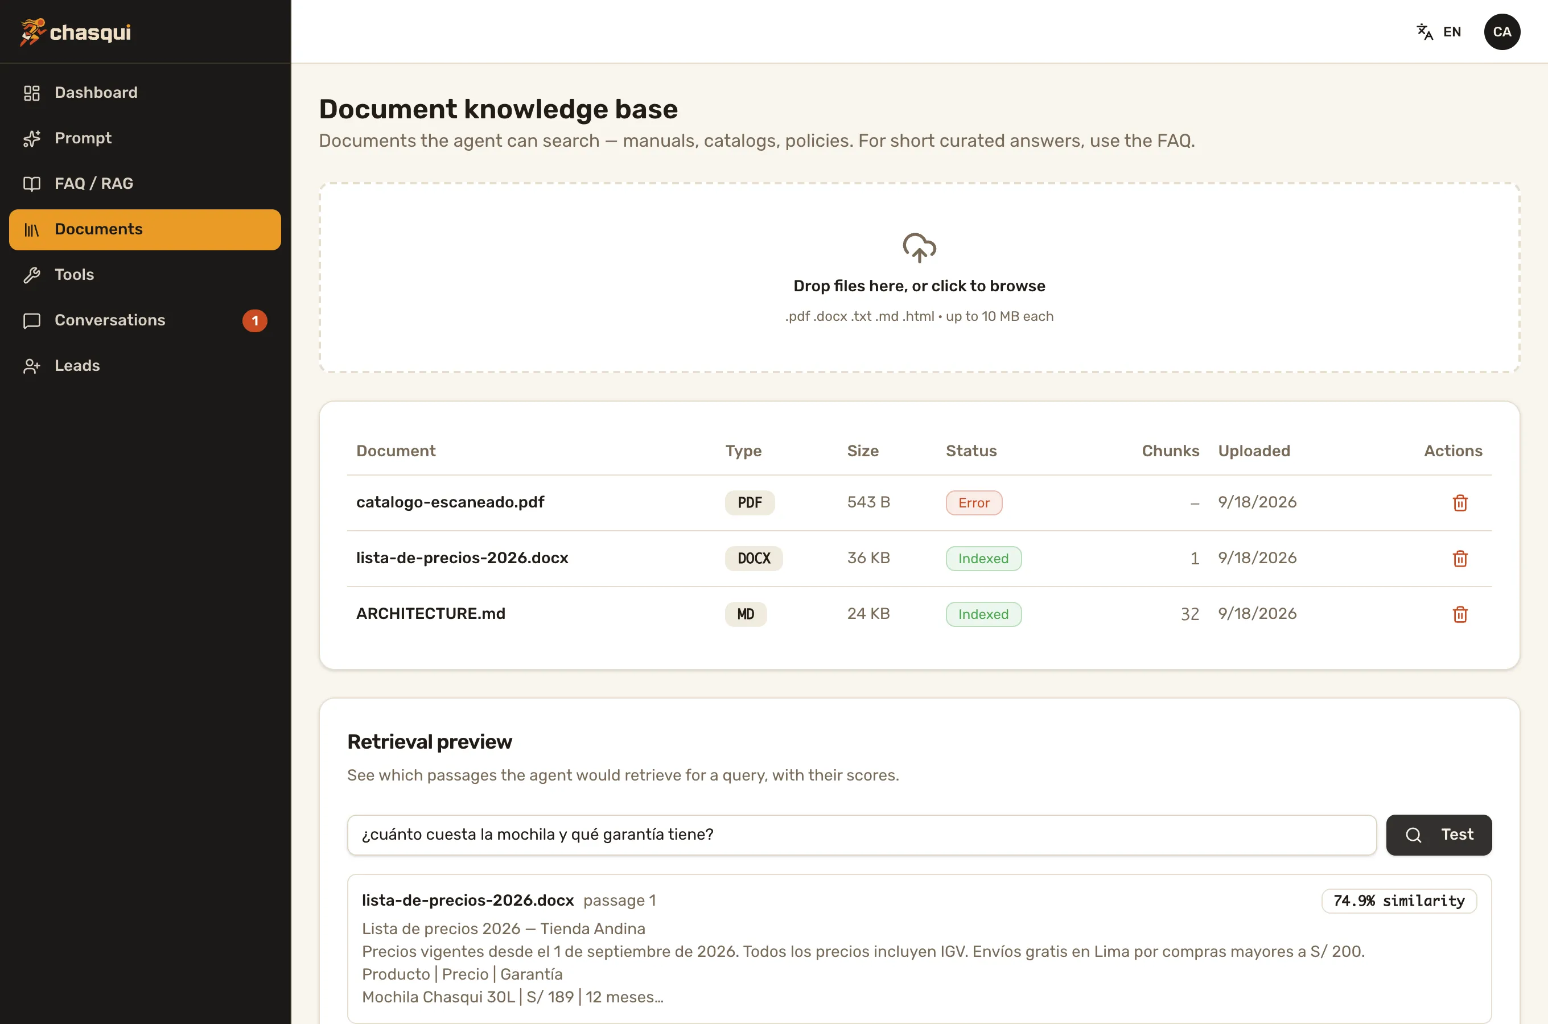Screen dimensions: 1548x1024
Task: Delete catalogo-escaneado.pdf with its trash icon
Action: [1460, 503]
